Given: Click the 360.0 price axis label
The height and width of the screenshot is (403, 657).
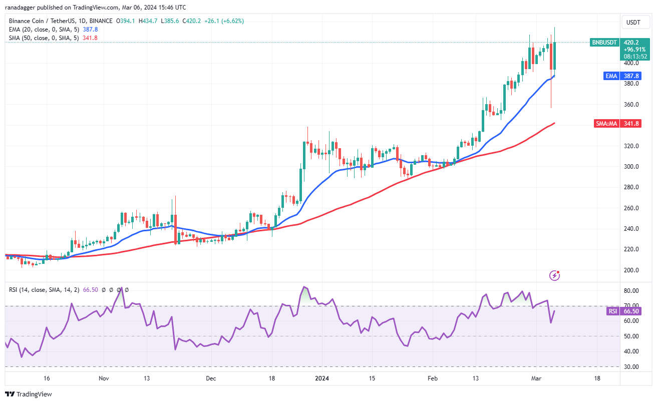Looking at the screenshot, I should (631, 105).
